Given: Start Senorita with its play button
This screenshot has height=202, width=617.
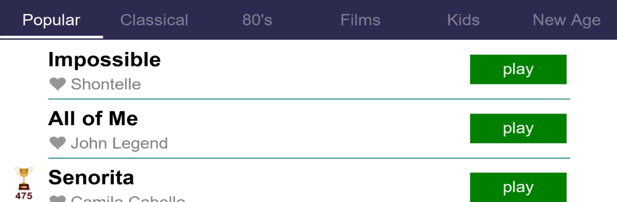Looking at the screenshot, I should coord(518,187).
